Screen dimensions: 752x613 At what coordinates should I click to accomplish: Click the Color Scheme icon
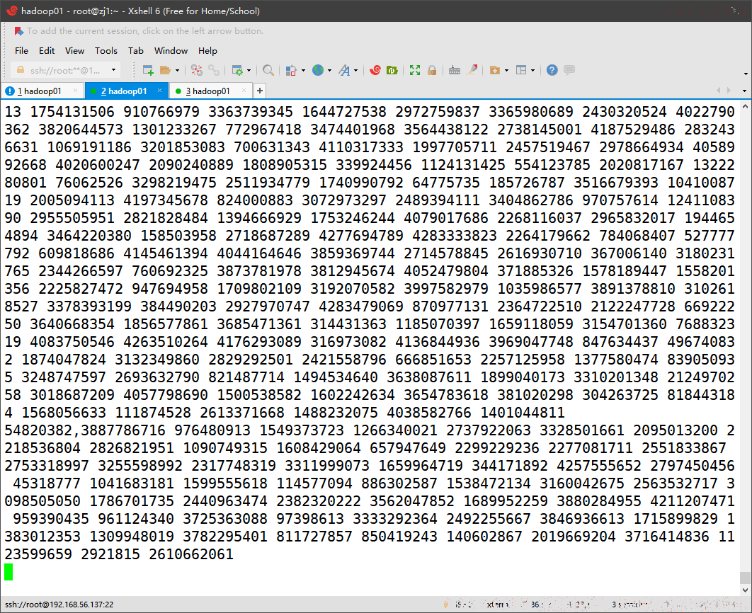(291, 71)
